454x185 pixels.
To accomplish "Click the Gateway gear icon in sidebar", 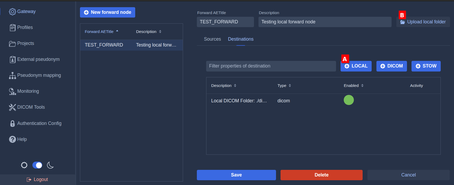I will pyautogui.click(x=12, y=12).
